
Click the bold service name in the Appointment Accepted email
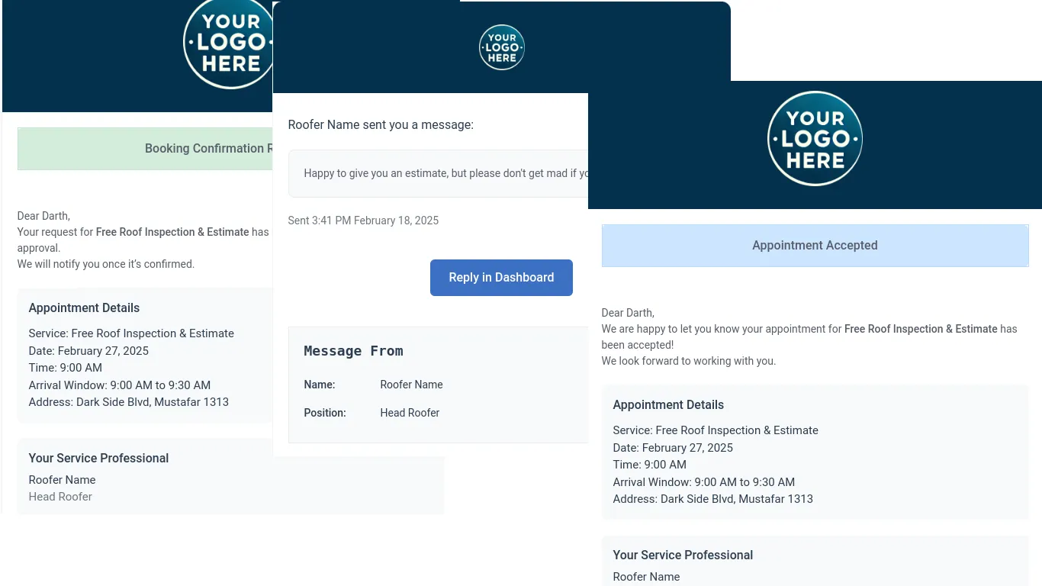(x=920, y=329)
